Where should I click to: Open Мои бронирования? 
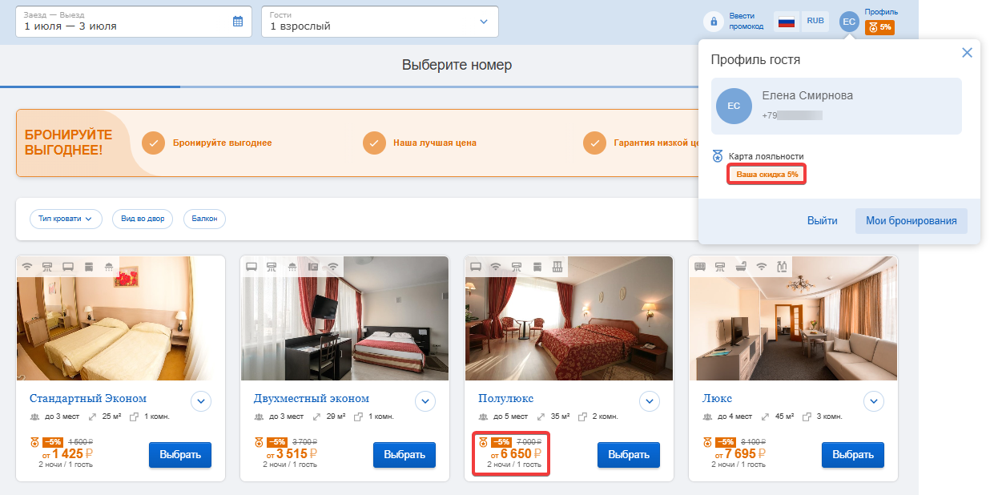pos(911,221)
